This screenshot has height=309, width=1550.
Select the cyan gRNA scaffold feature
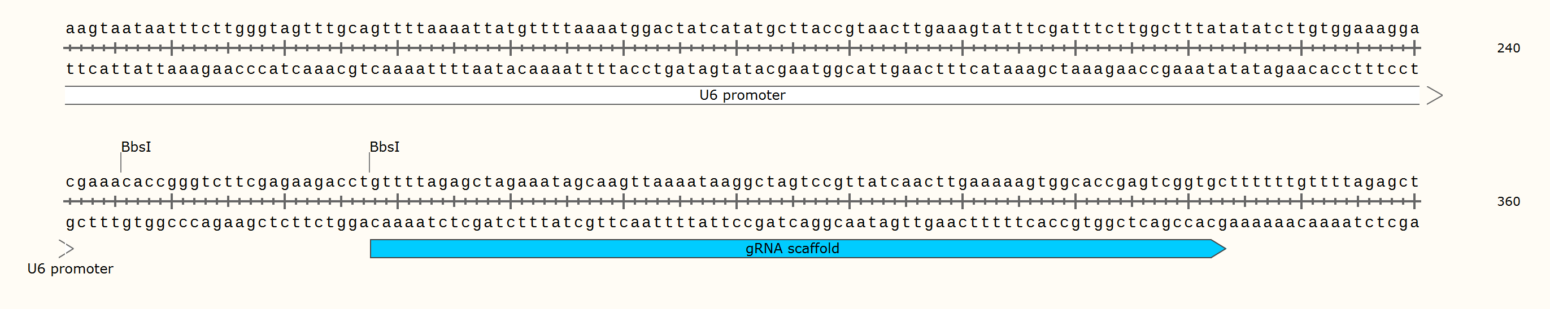[798, 249]
